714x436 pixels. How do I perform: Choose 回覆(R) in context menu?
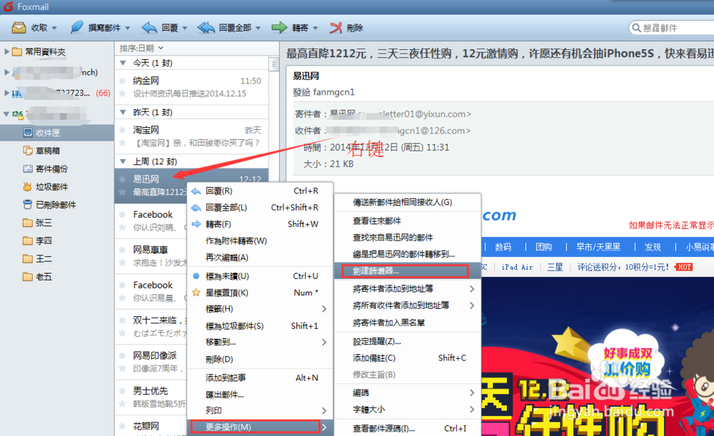(x=260, y=191)
